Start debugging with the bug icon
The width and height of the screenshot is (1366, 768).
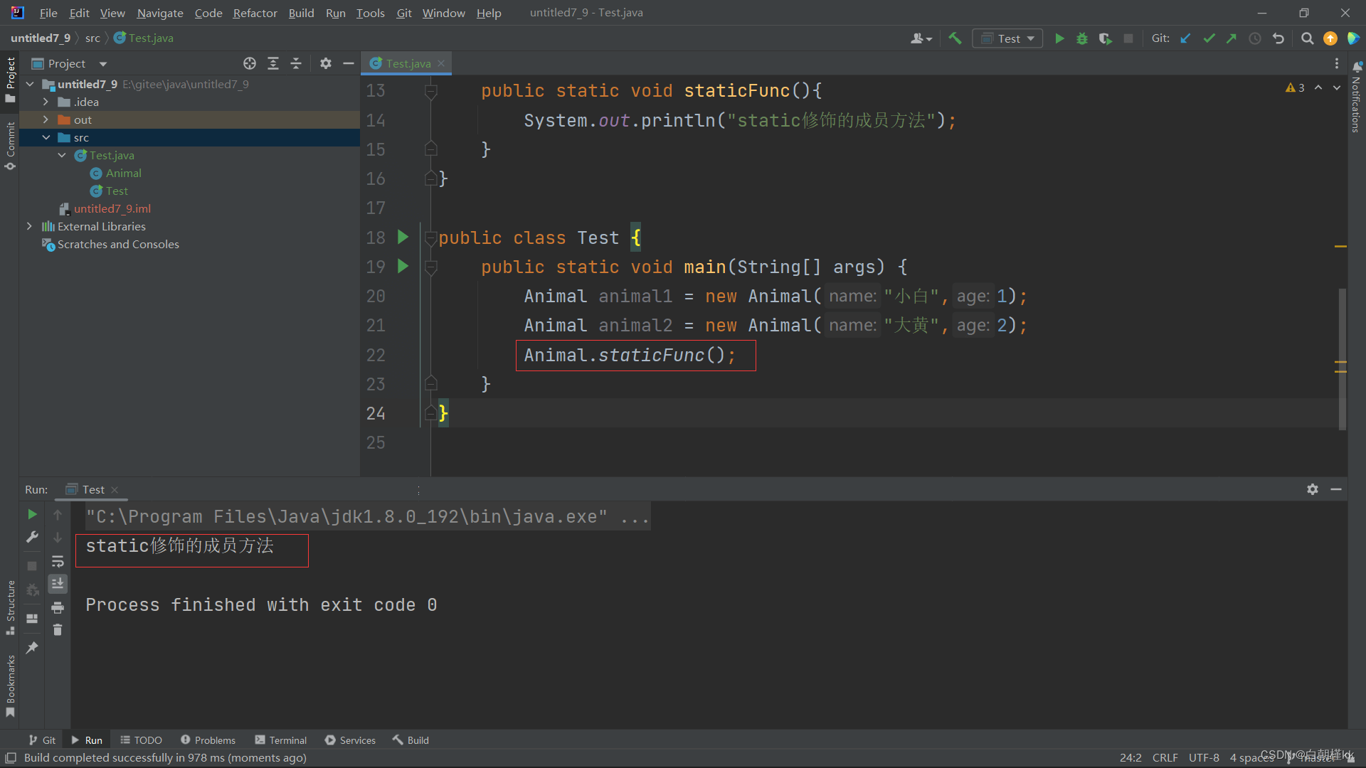(1082, 38)
